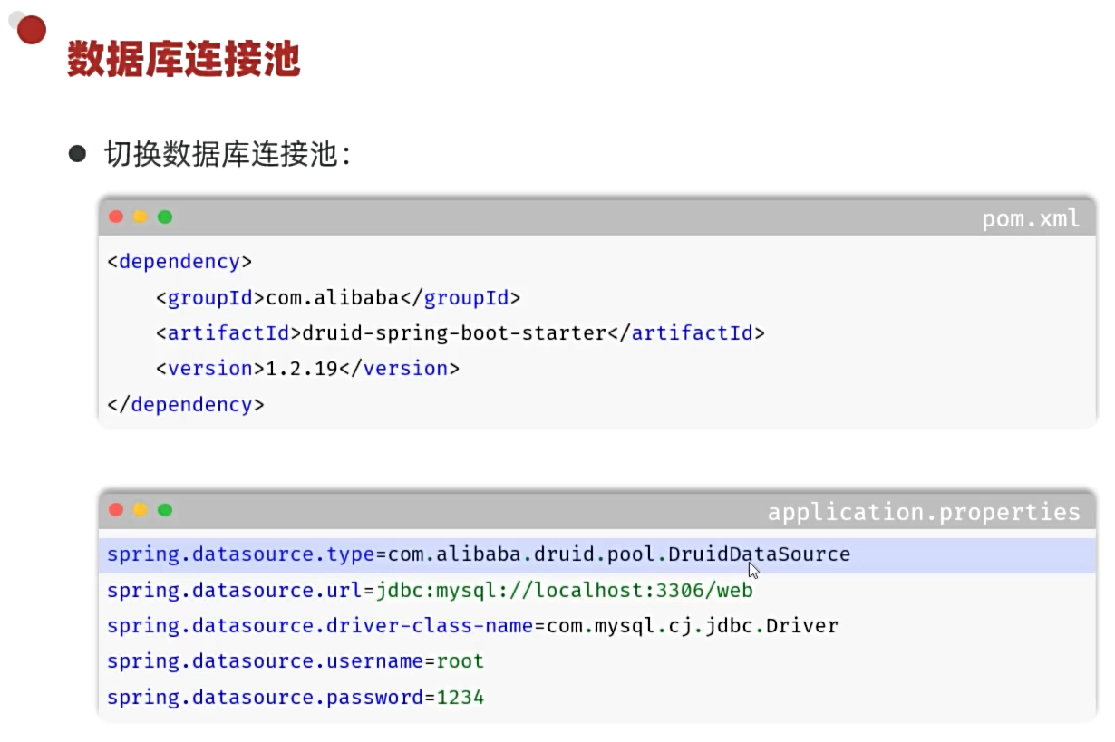Click the application.properties file name label
Viewport: 1115px width, 742px height.
click(x=924, y=512)
